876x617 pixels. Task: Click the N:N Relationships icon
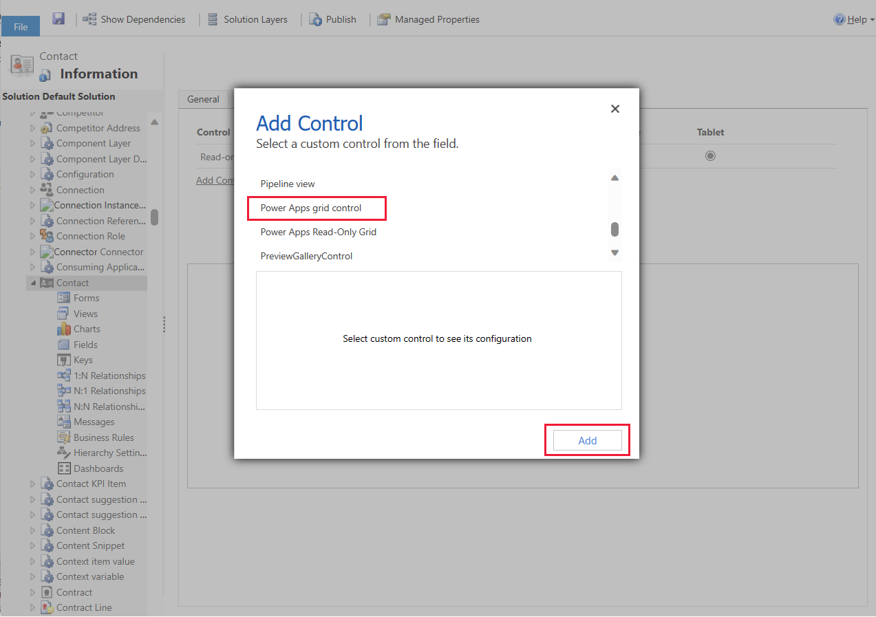[x=63, y=407]
